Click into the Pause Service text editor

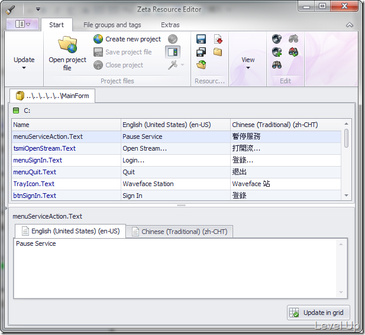pyautogui.click(x=175, y=268)
